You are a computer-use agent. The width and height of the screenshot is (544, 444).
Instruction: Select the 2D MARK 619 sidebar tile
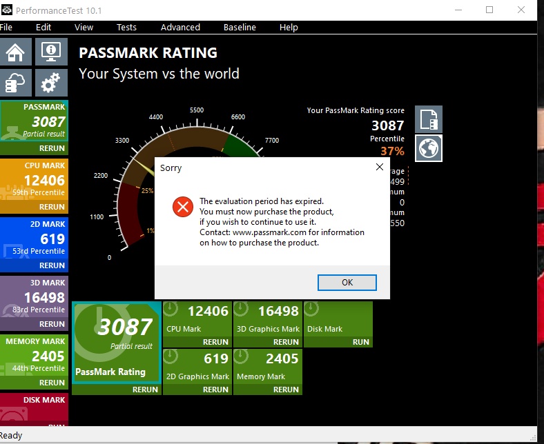click(x=34, y=238)
